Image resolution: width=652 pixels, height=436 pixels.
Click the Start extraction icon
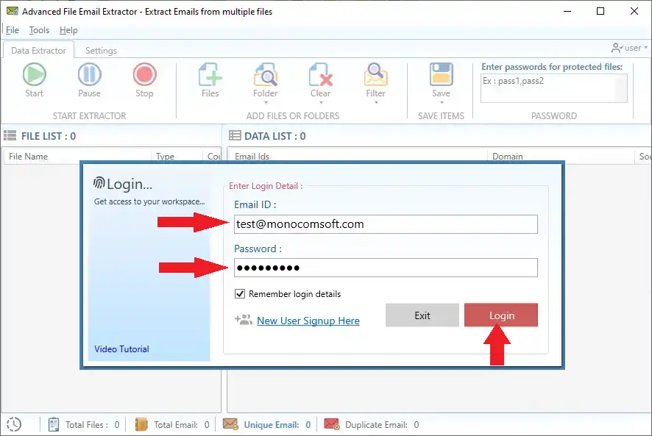(x=34, y=74)
